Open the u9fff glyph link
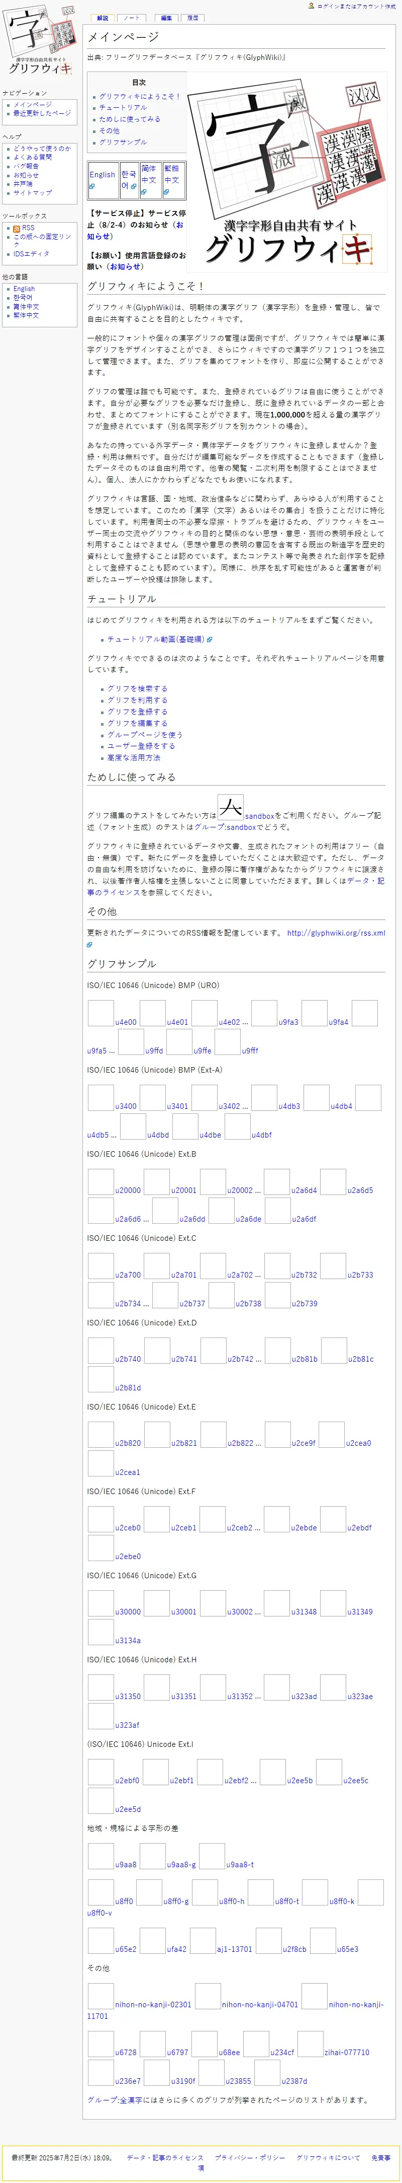This screenshot has height=2183, width=402. click(250, 1051)
